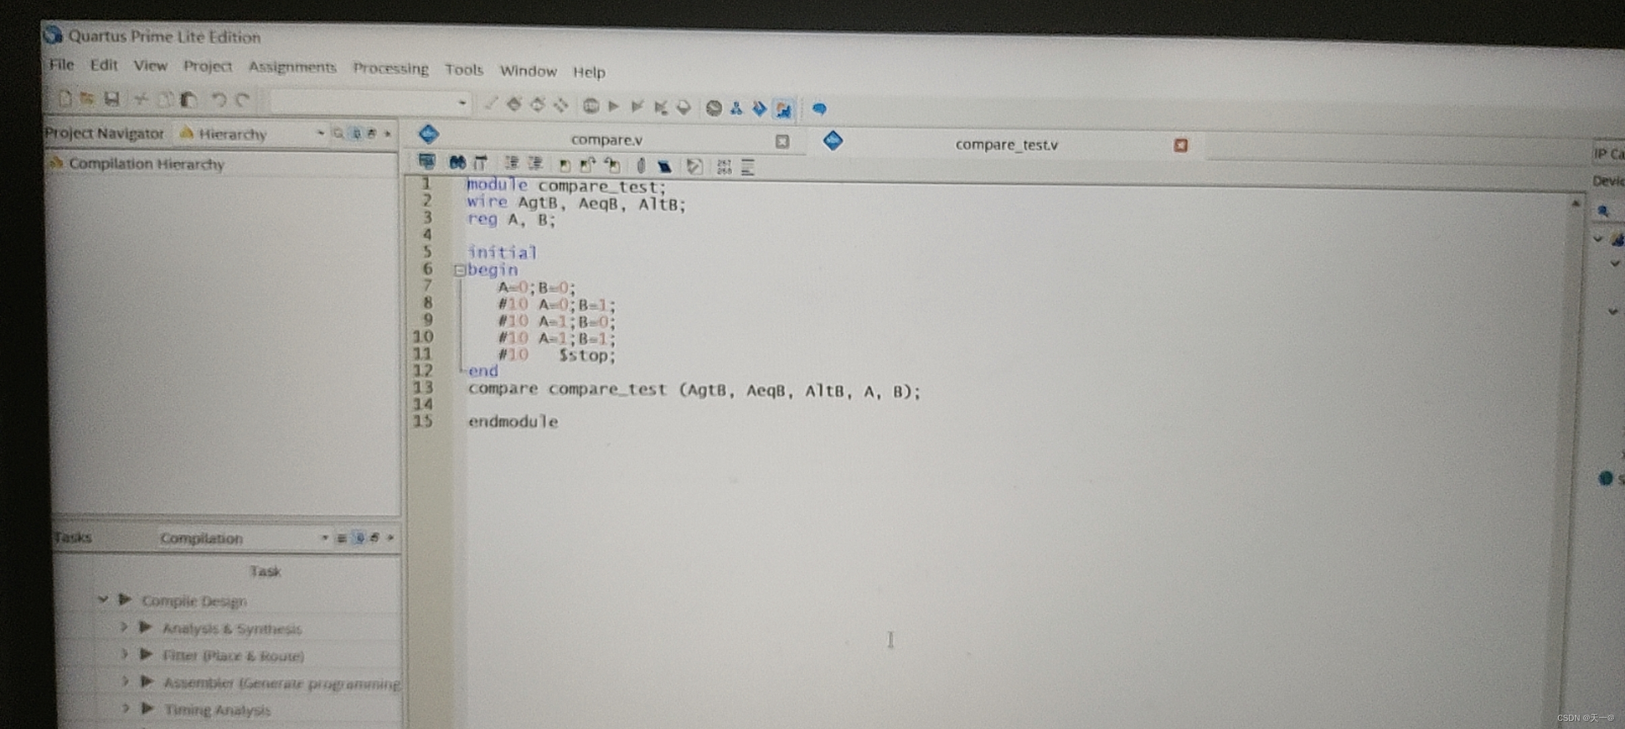Open the project selection combo box
This screenshot has width=1625, height=729.
370,103
